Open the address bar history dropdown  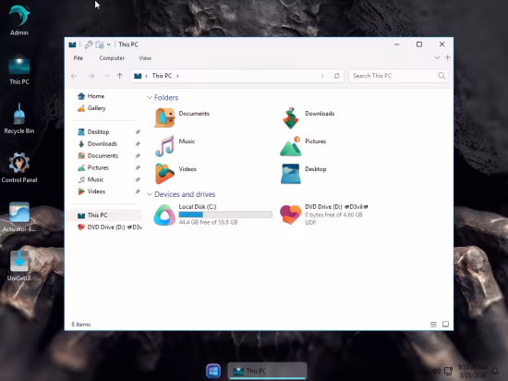[322, 76]
